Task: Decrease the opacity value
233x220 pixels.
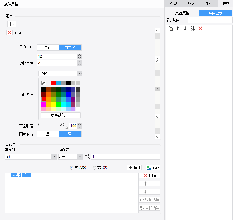Action: pyautogui.click(x=80, y=127)
